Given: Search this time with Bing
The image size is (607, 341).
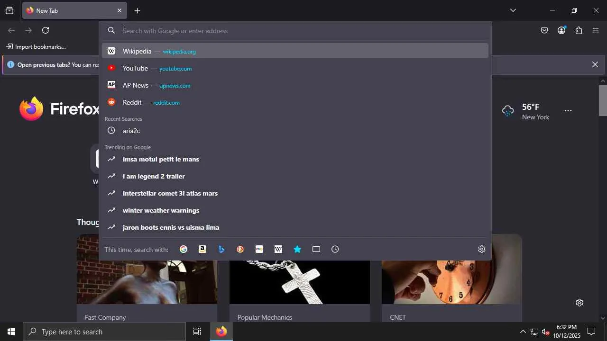Looking at the screenshot, I should [x=221, y=249].
